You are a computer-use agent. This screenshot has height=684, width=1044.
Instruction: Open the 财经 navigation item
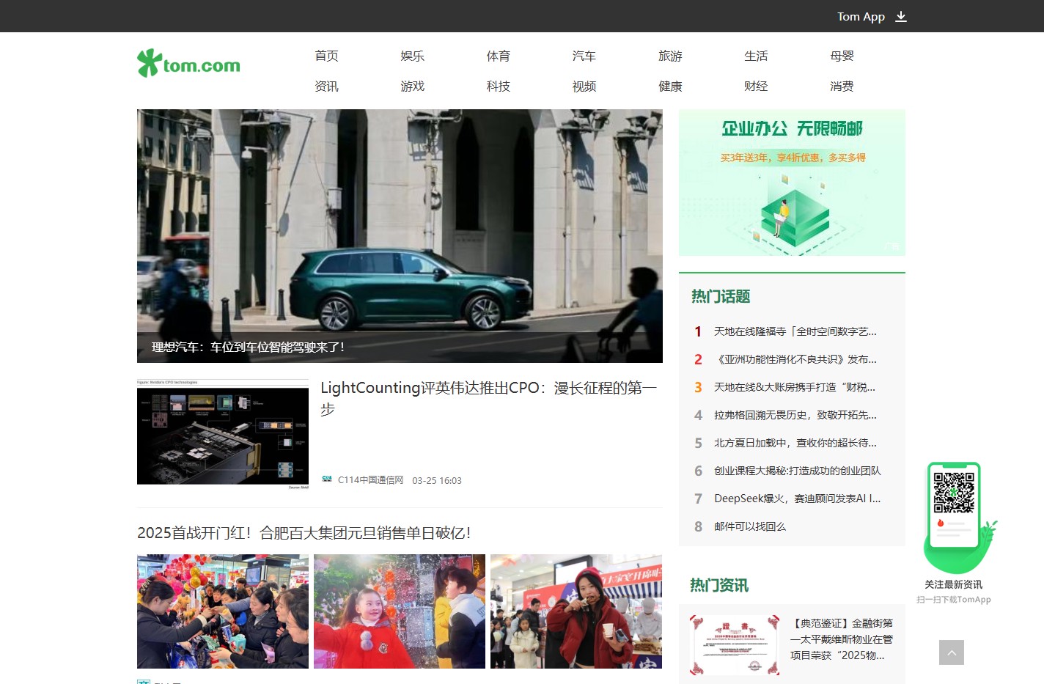[756, 86]
